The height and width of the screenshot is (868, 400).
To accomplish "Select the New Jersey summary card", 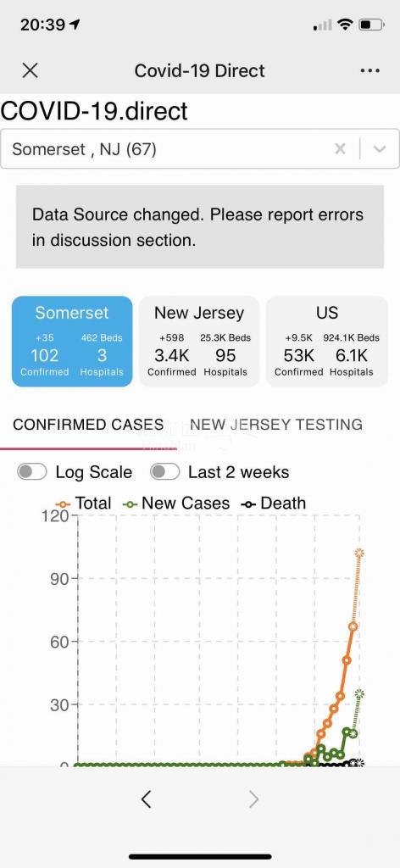I will click(x=199, y=341).
